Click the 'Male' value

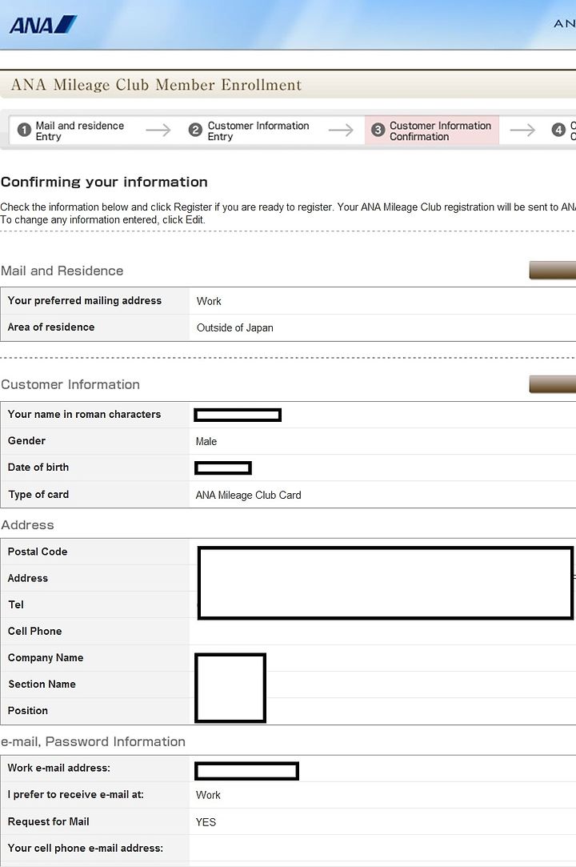[206, 442]
